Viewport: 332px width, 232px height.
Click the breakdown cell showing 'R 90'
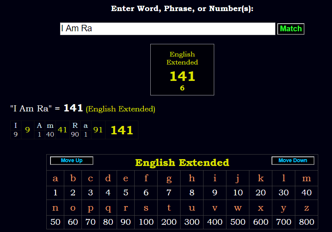click(75, 130)
